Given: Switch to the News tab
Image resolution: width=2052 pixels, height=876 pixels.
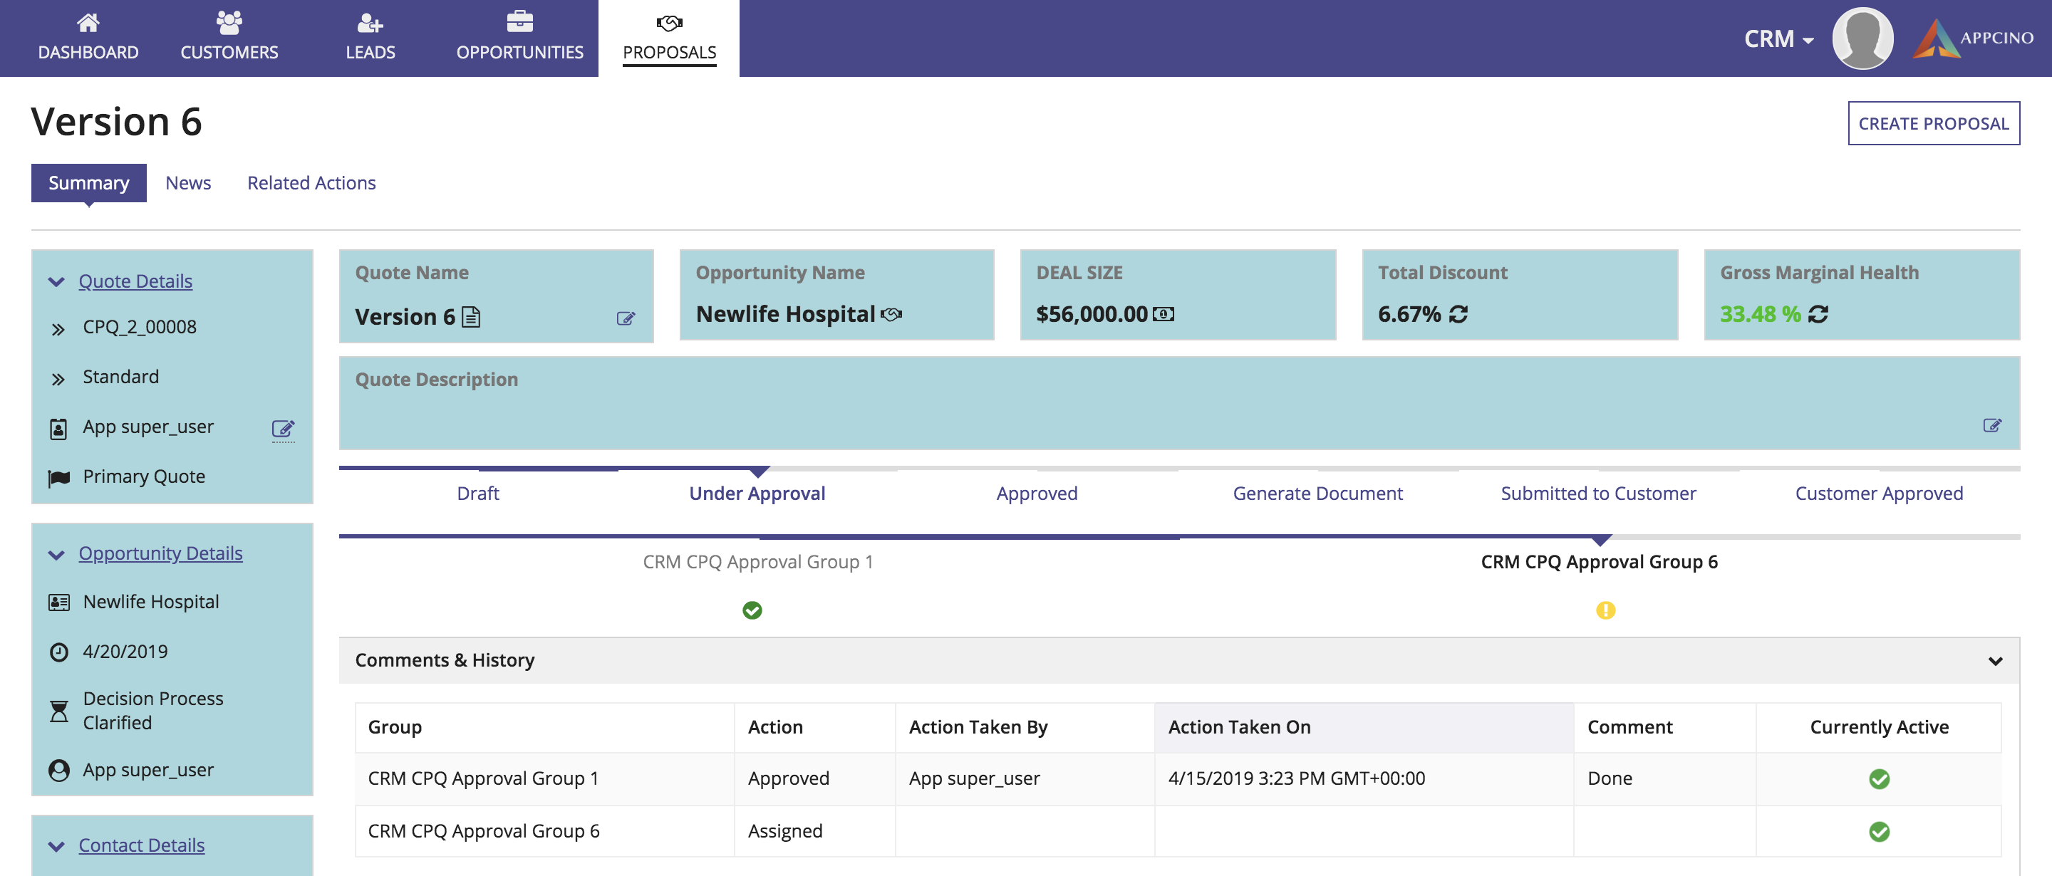Looking at the screenshot, I should (x=188, y=183).
